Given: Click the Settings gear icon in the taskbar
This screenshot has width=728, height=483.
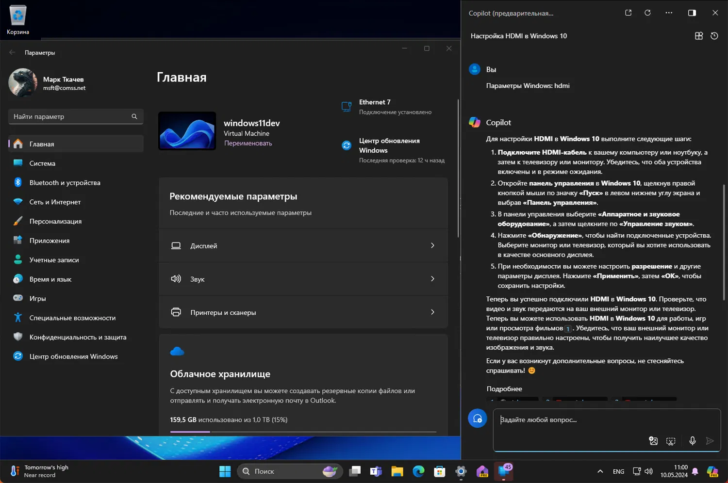Looking at the screenshot, I should (461, 471).
